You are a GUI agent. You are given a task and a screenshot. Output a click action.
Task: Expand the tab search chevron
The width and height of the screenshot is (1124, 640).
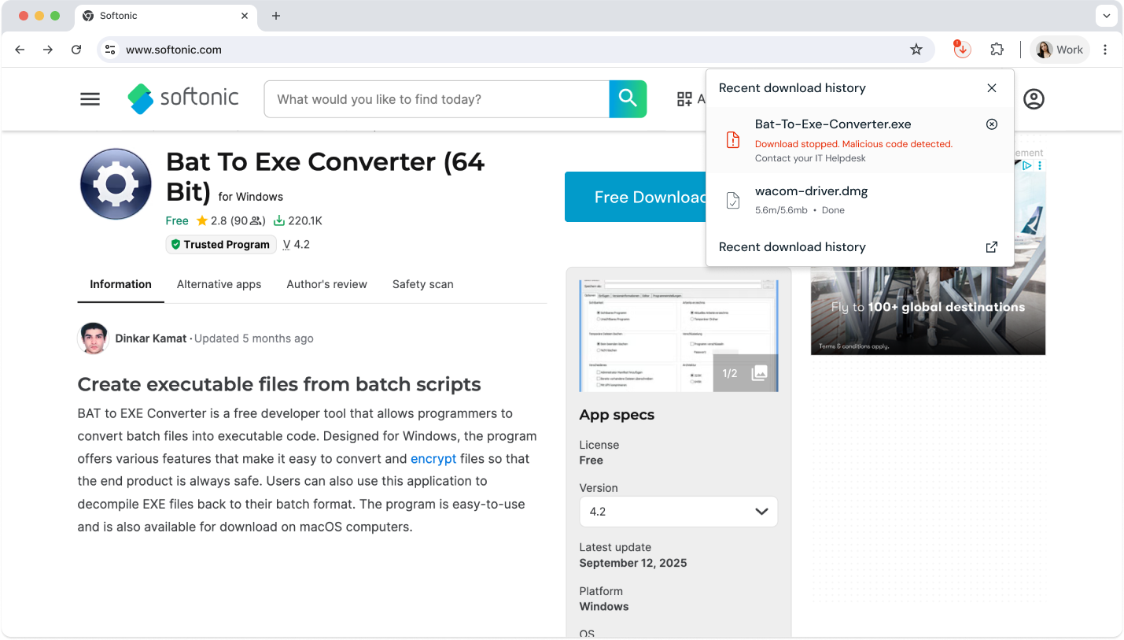tap(1107, 16)
